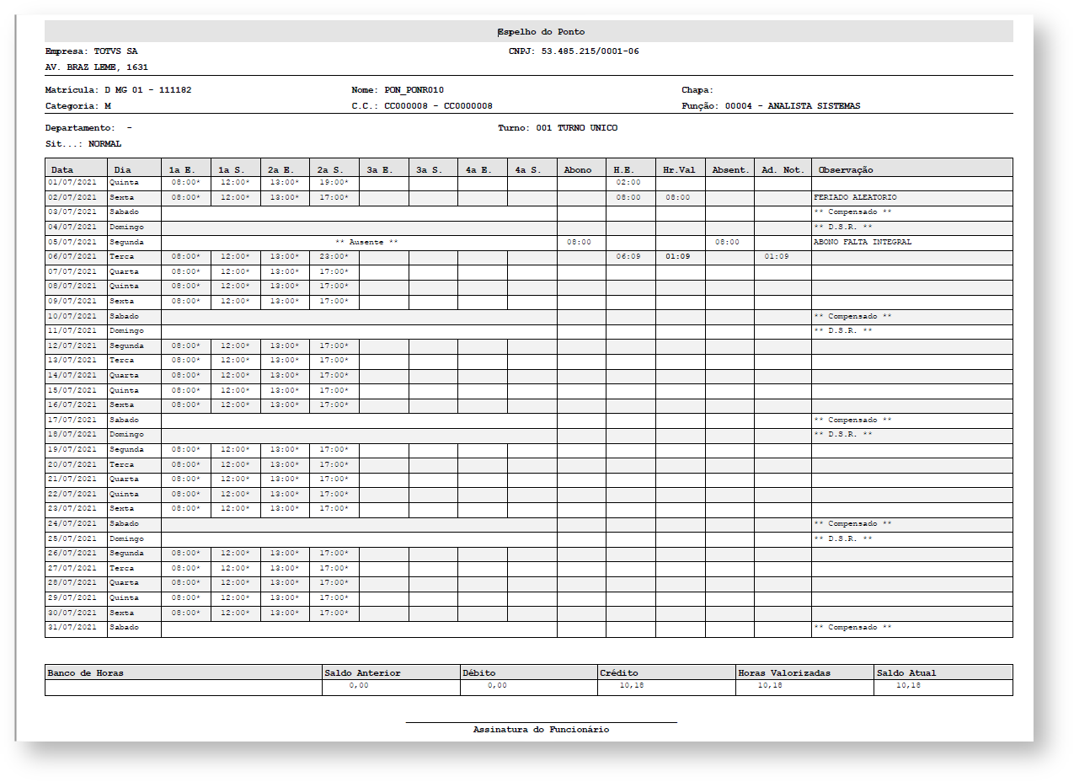Click the 'Assinatura do Funcionário' signature line label
This screenshot has height=782, width=1074.
(541, 730)
